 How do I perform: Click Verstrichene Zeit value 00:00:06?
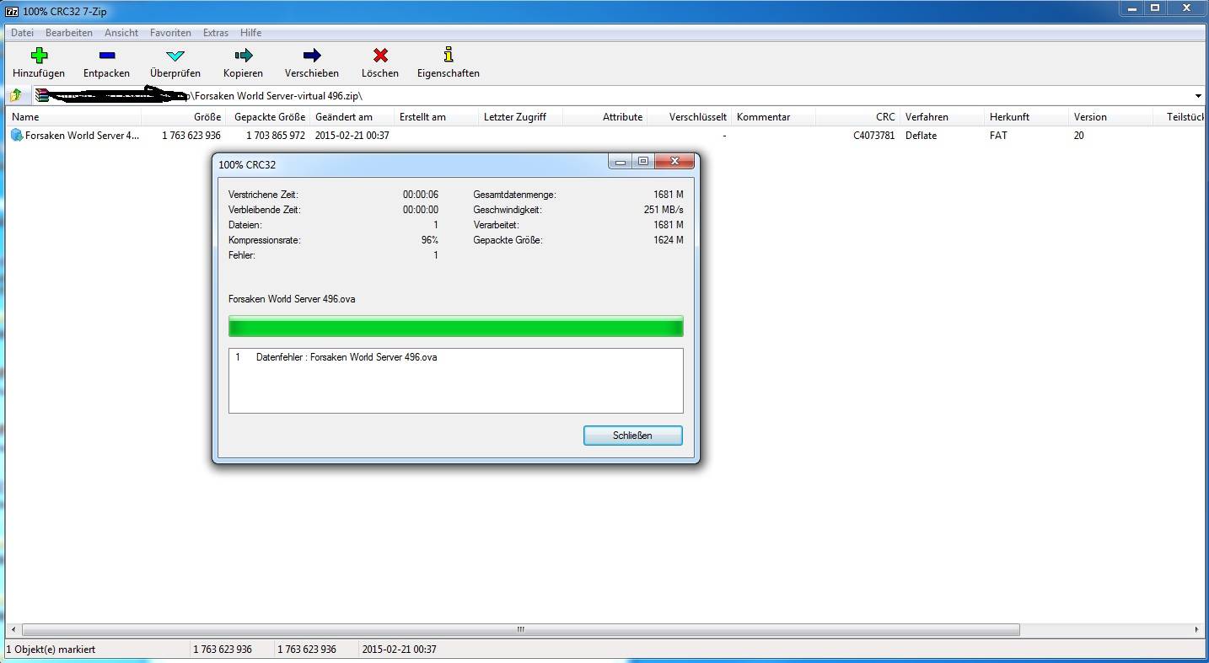click(421, 195)
